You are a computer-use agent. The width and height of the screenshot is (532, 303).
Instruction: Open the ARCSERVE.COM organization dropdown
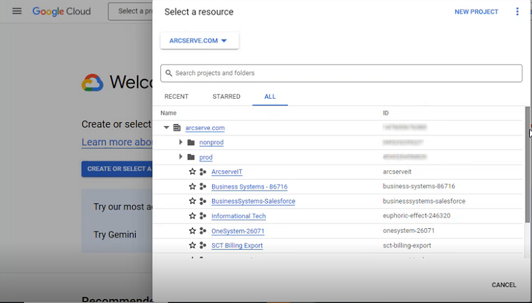click(x=199, y=41)
